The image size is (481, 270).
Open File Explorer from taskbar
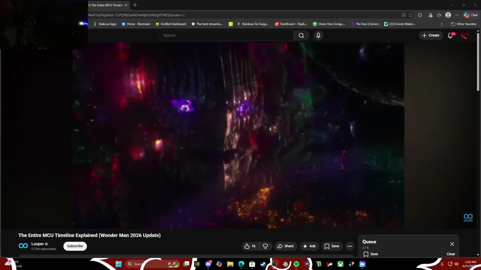click(230, 264)
